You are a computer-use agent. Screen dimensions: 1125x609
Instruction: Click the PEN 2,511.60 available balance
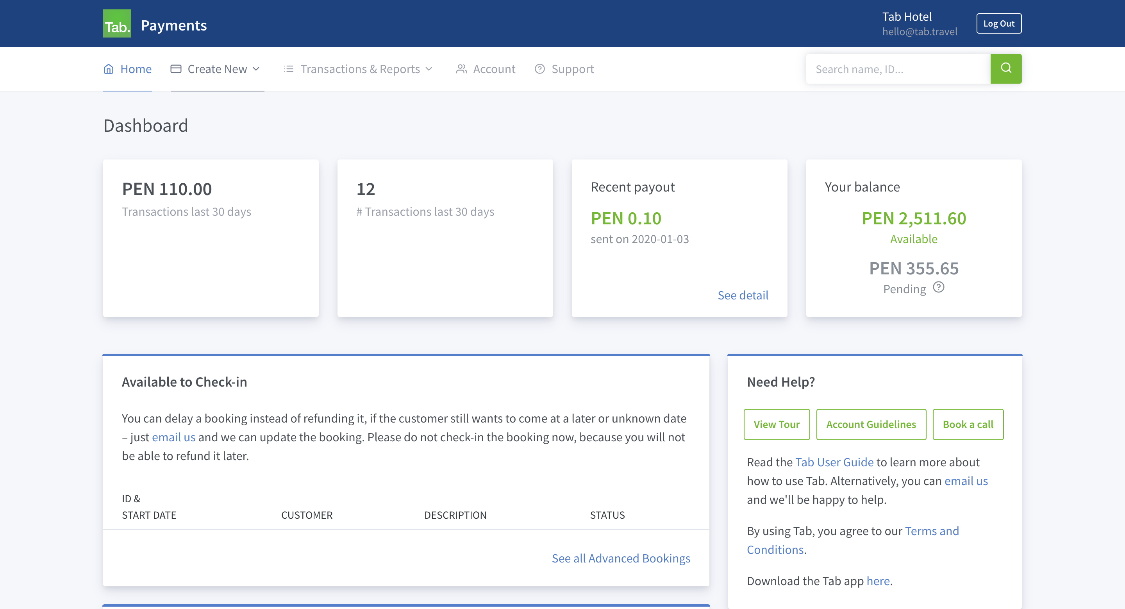click(x=914, y=219)
